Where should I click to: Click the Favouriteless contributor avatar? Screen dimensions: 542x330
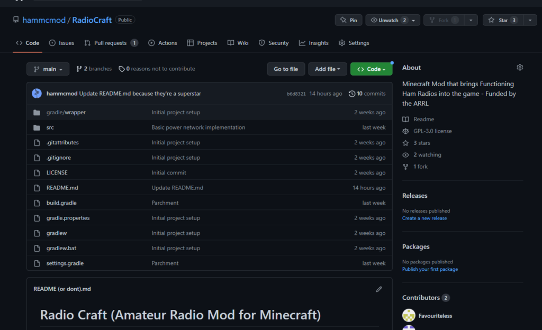[409, 316]
